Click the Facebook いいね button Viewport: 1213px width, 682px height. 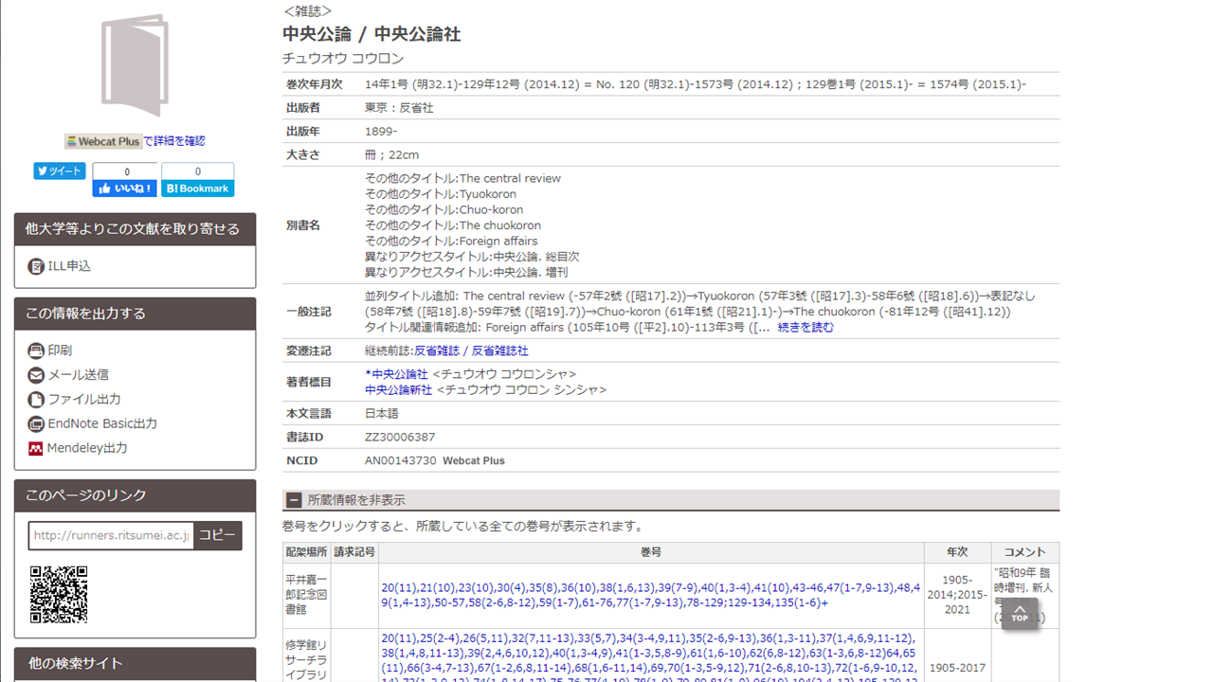tap(124, 188)
